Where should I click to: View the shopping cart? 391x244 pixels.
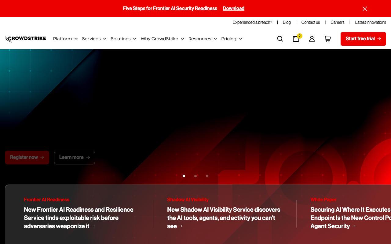pyautogui.click(x=327, y=39)
